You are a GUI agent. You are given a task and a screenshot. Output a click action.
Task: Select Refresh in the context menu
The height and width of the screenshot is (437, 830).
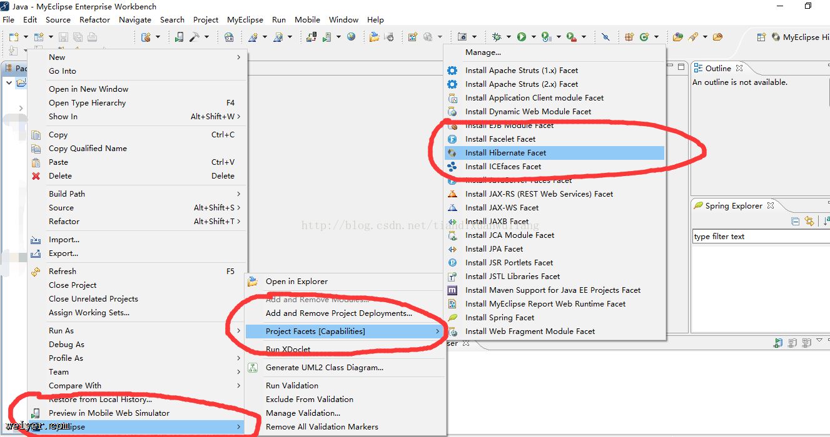tap(138, 272)
